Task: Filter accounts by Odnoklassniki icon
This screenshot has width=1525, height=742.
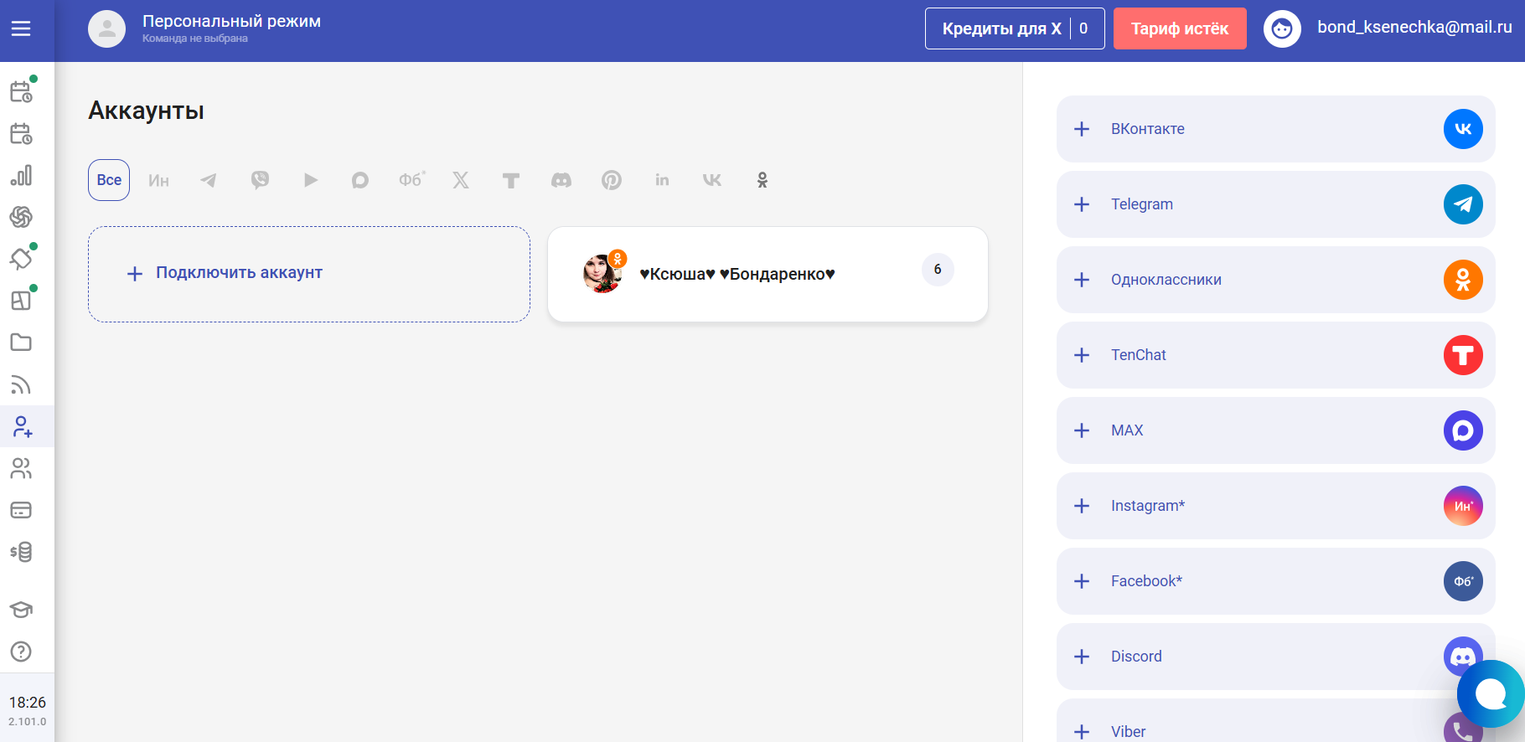Action: (762, 180)
